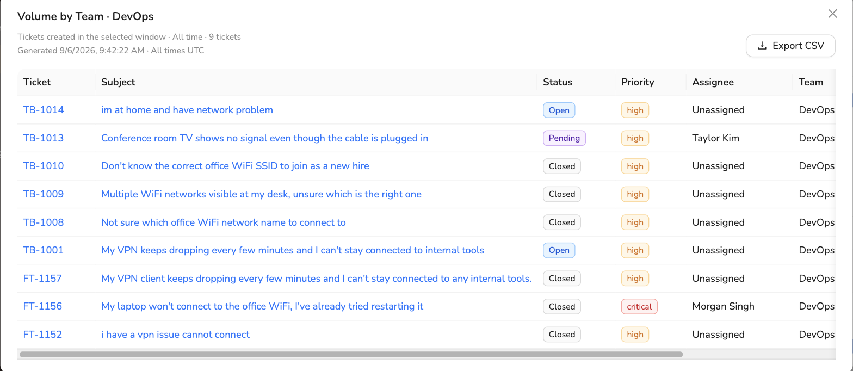The width and height of the screenshot is (853, 371).
Task: Click the Open status badge for TB-1014
Action: tap(559, 110)
